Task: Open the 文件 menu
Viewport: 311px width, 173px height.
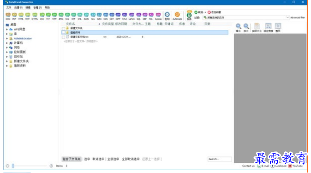Action: (x=9, y=7)
